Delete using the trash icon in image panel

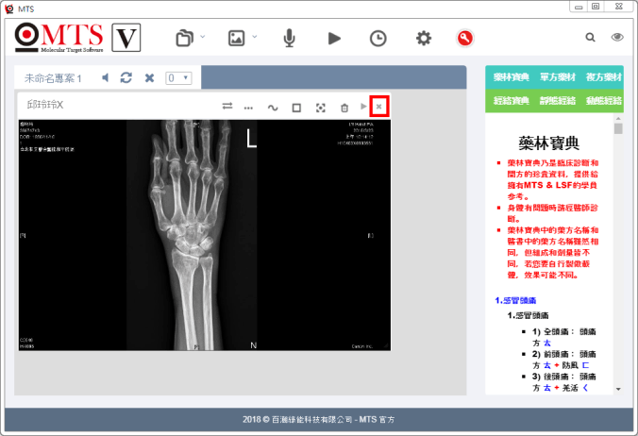(x=344, y=108)
